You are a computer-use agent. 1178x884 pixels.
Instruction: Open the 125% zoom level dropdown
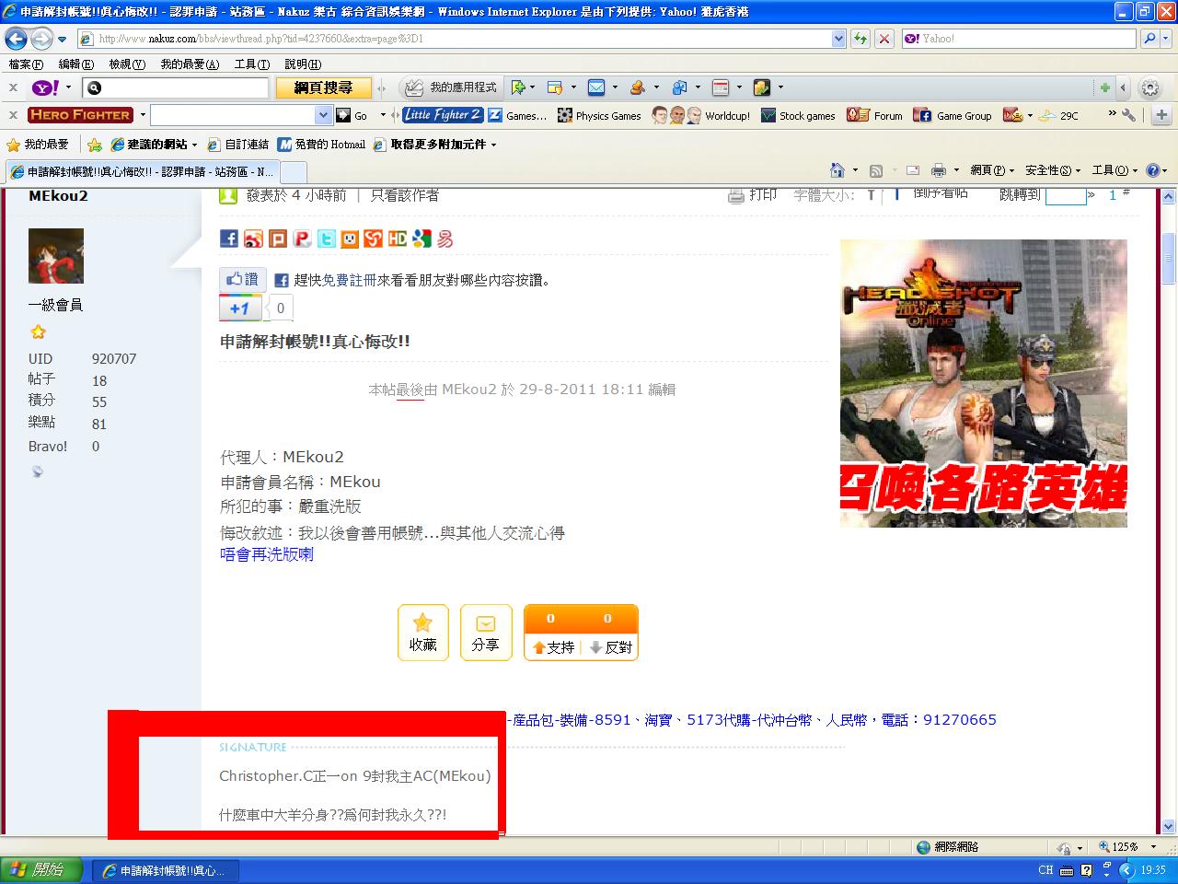click(1154, 846)
